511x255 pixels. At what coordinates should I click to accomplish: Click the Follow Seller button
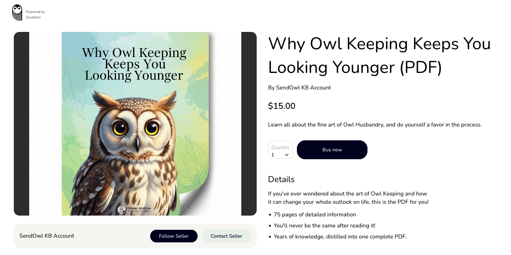click(x=174, y=236)
